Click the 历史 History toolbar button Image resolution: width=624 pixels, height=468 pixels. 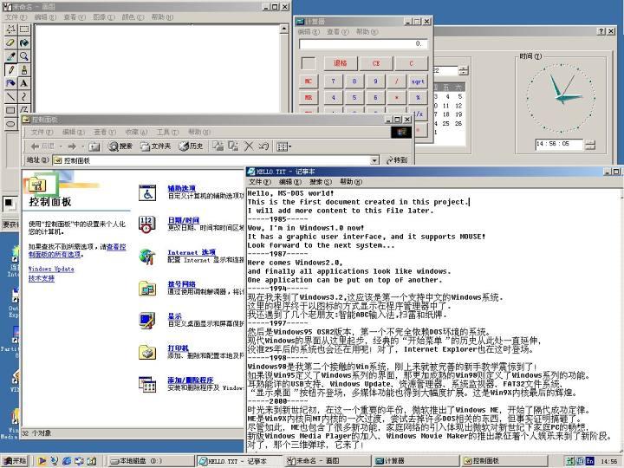191,146
